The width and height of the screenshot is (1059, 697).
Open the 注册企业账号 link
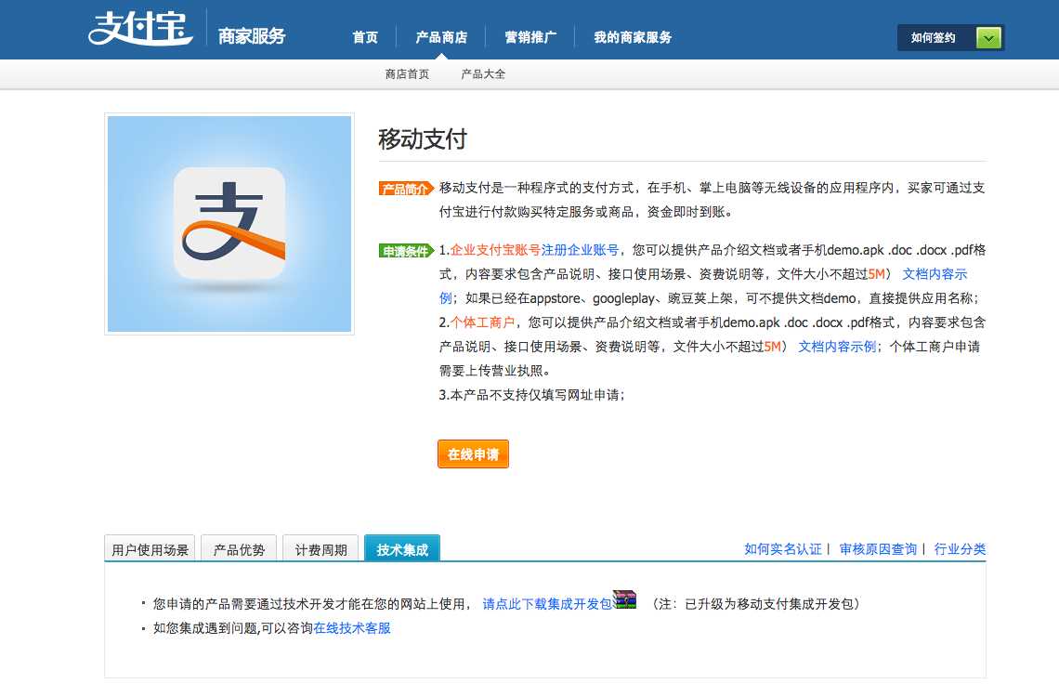click(x=581, y=250)
